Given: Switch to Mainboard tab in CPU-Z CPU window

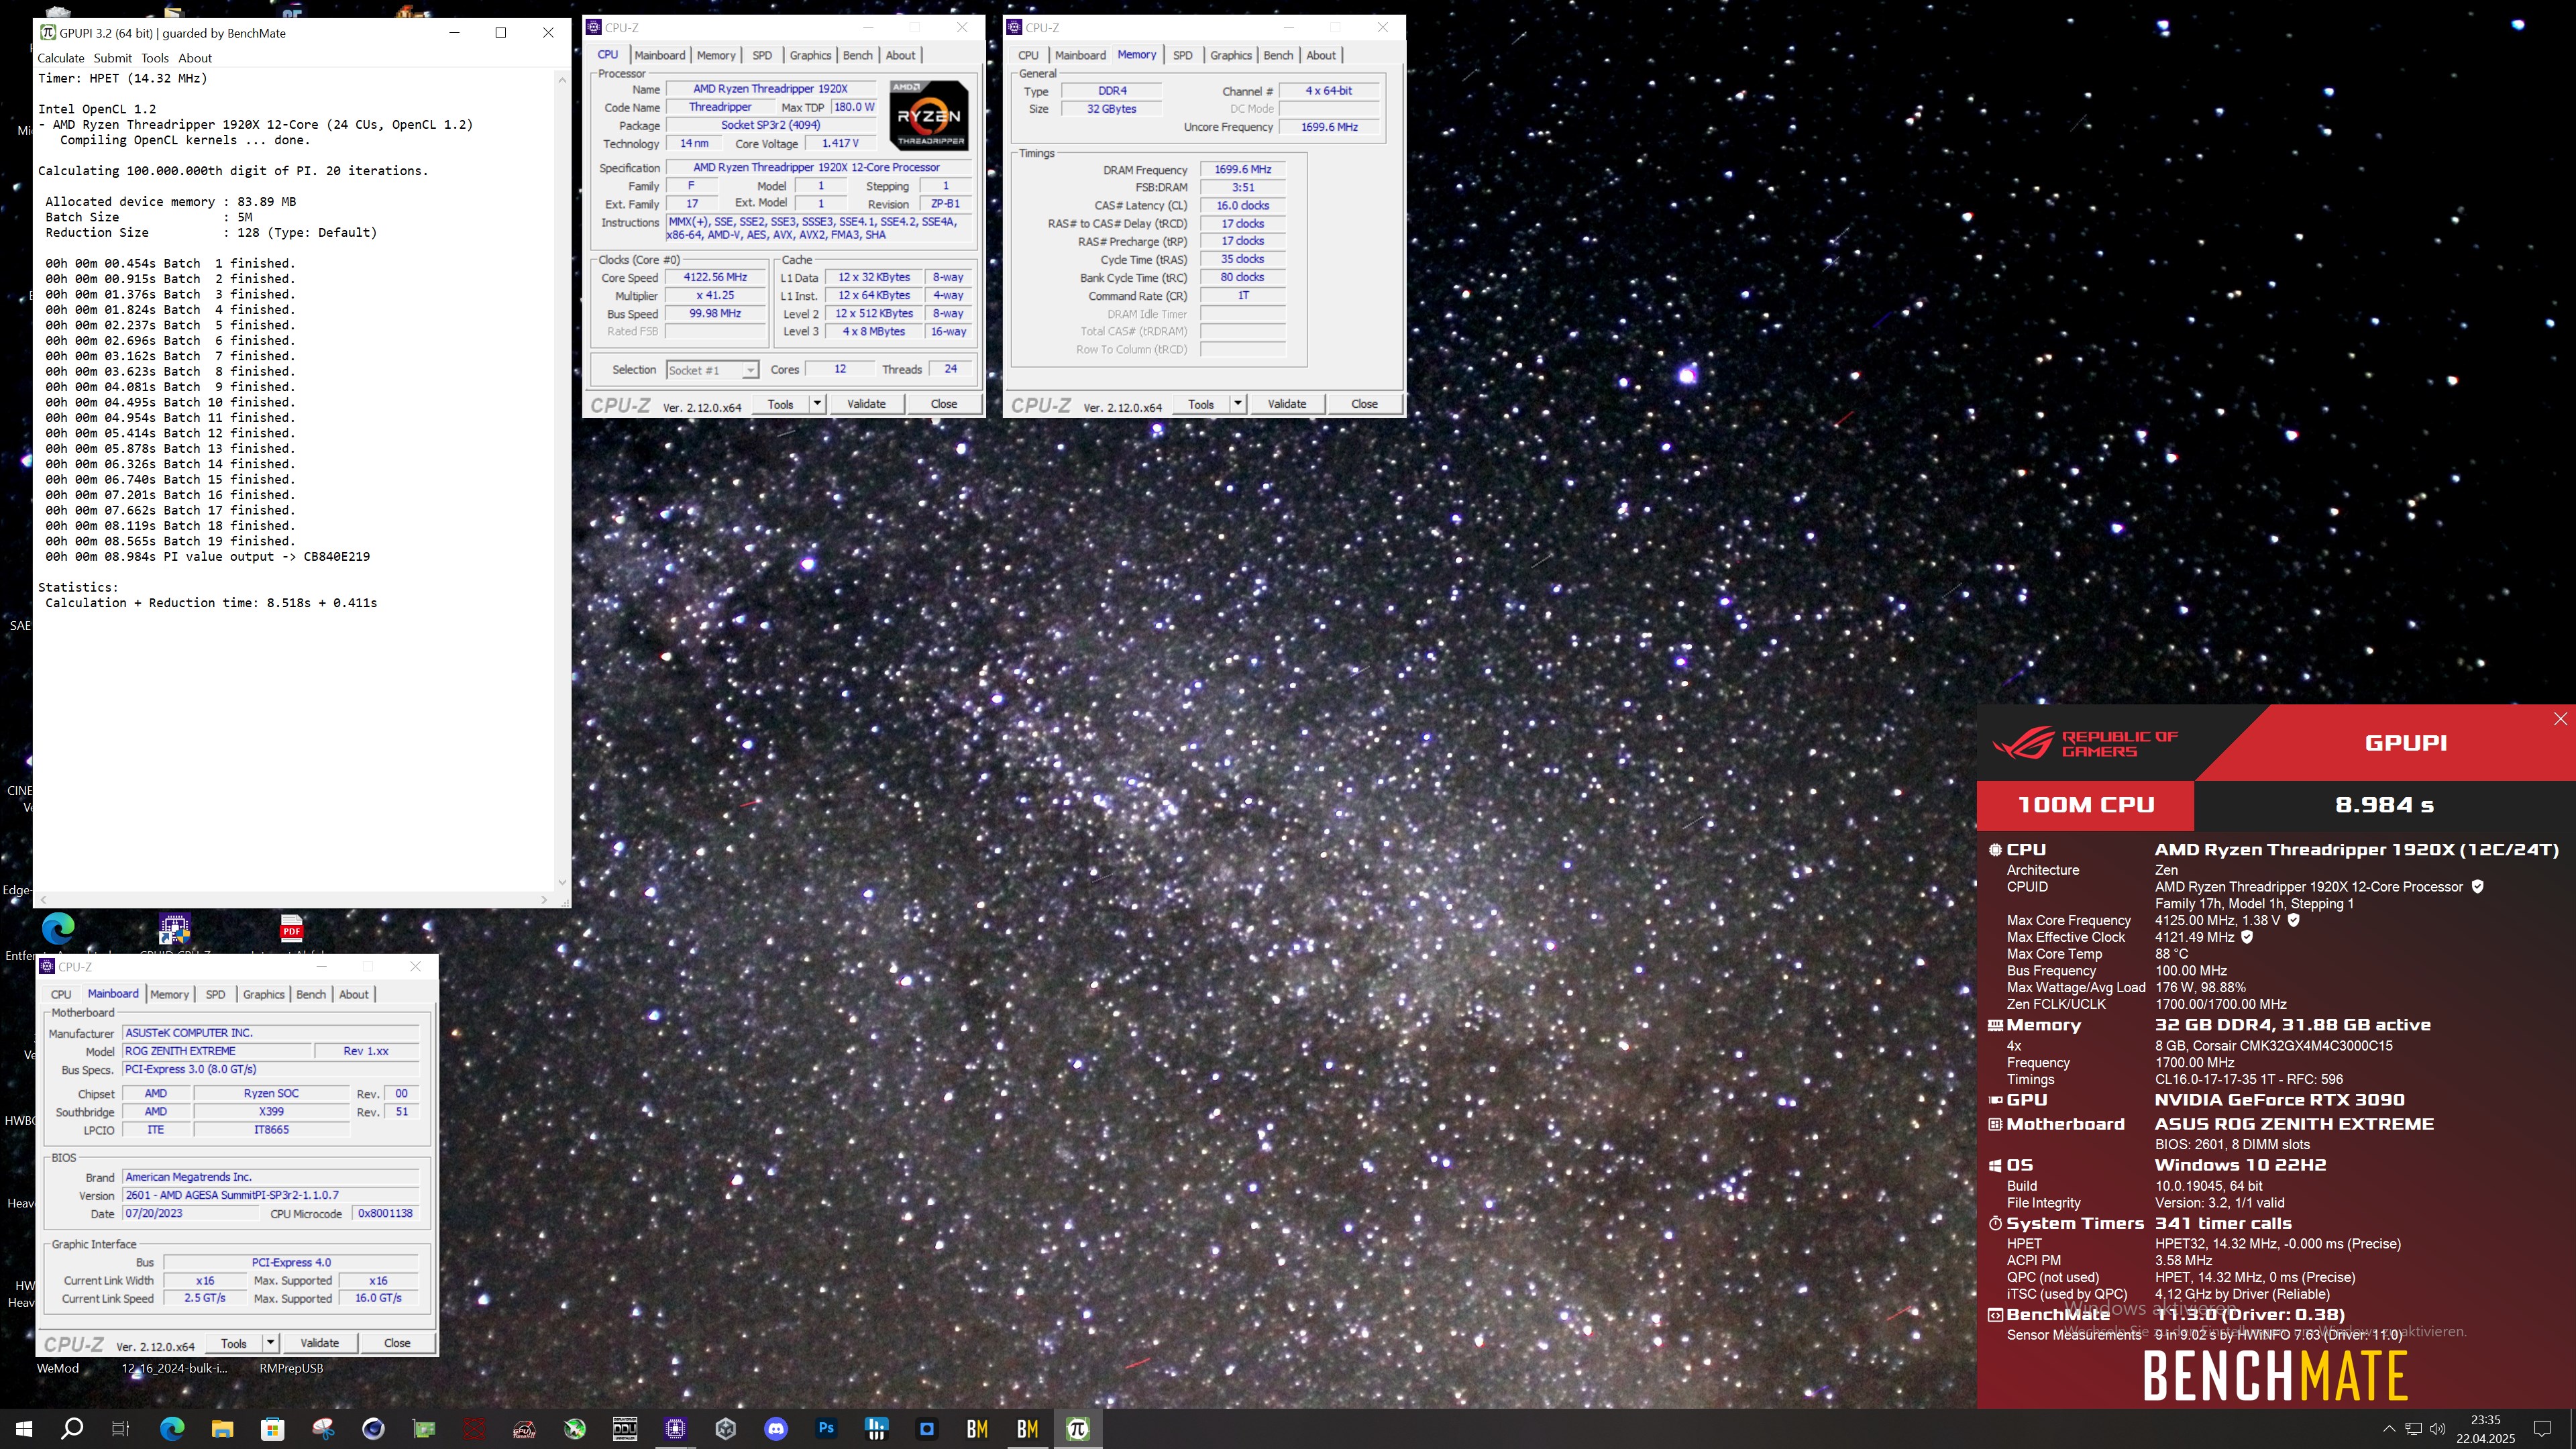Looking at the screenshot, I should (x=660, y=55).
